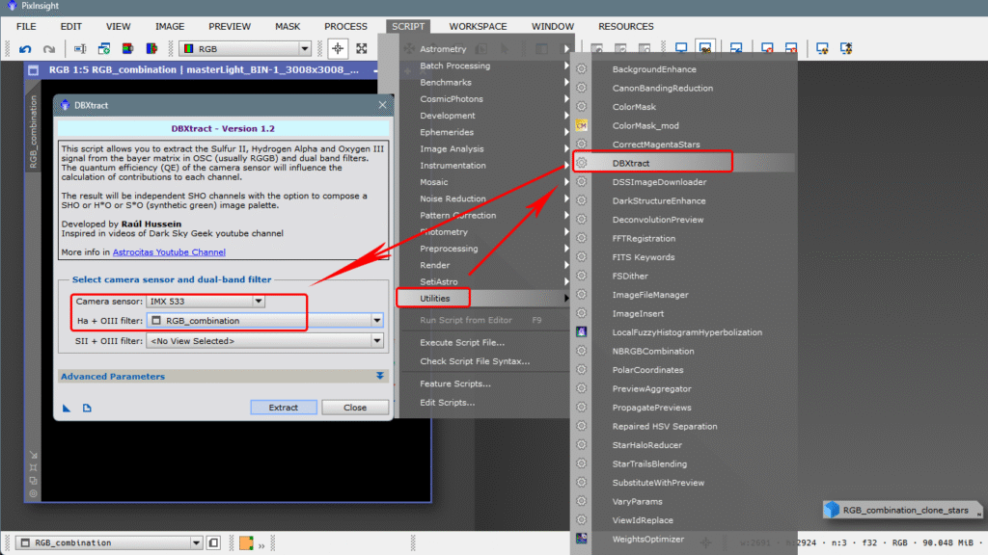Click the Extract button
The height and width of the screenshot is (555, 988).
[x=284, y=408]
